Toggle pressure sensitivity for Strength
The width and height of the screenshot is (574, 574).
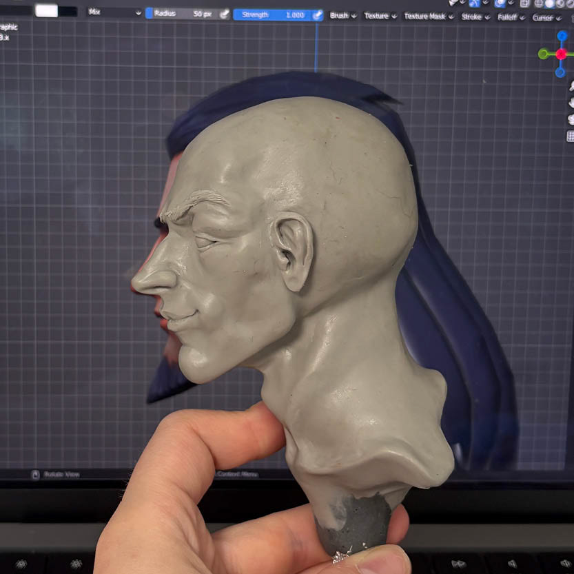tap(318, 15)
